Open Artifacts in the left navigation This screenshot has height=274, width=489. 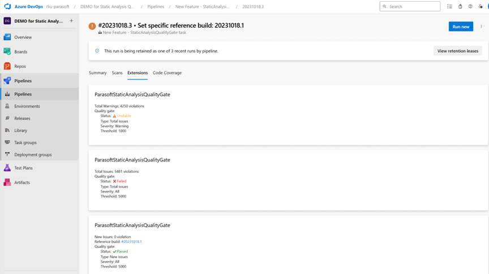point(22,182)
